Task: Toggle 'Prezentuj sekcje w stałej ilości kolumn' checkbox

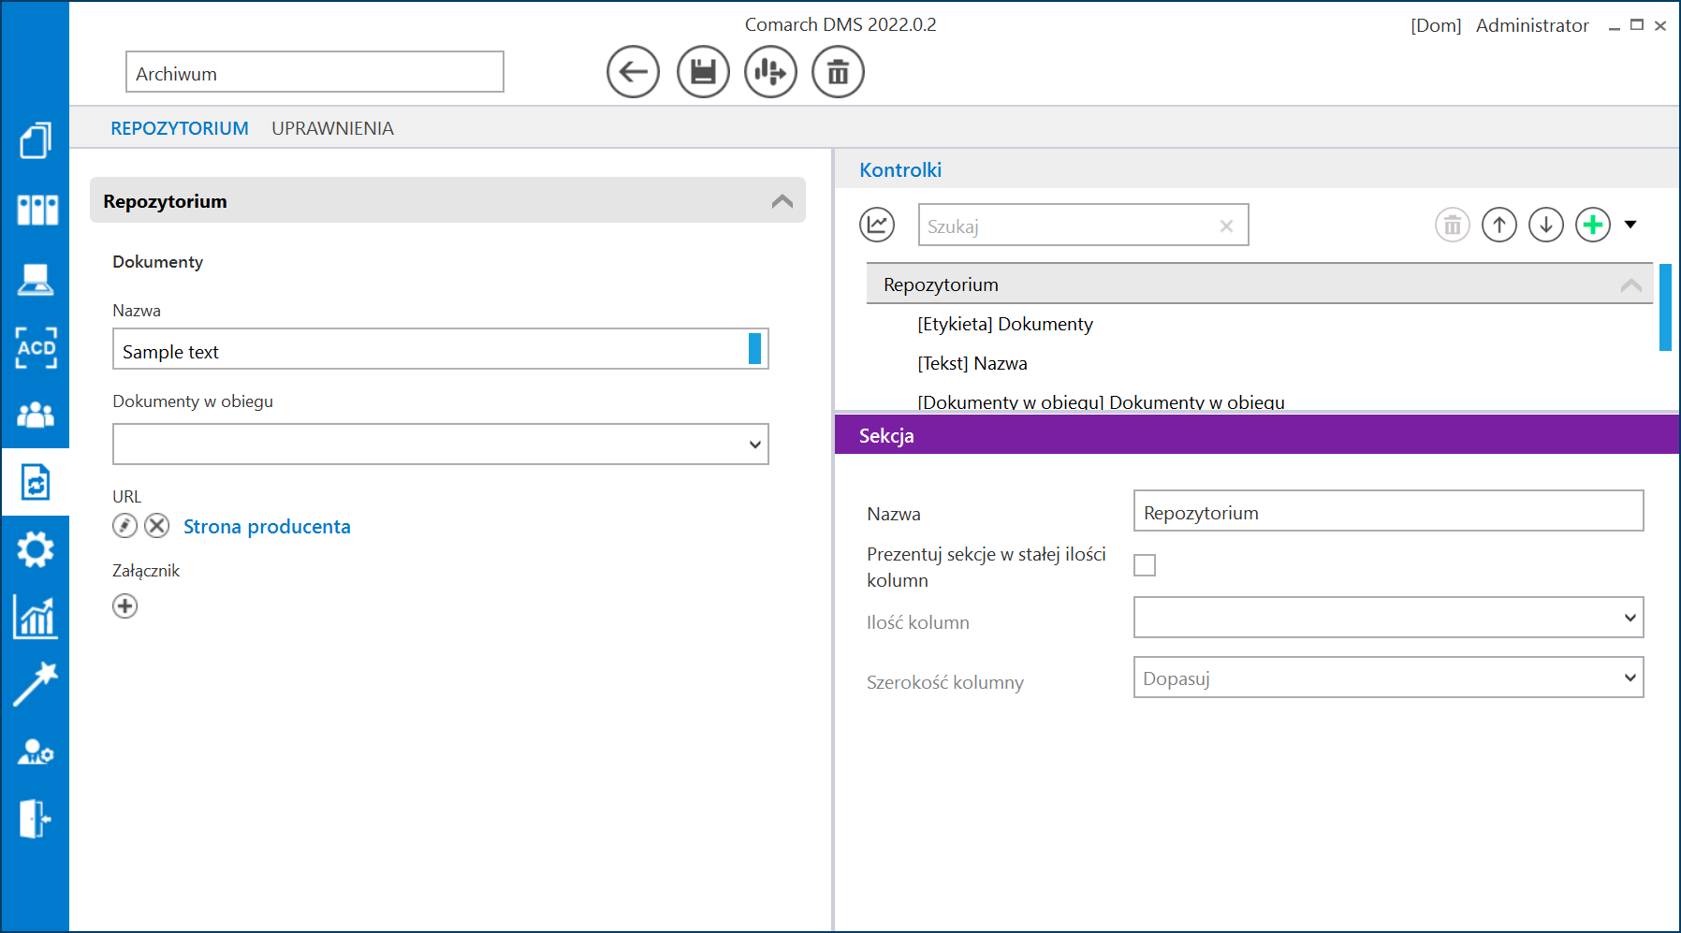Action: pos(1145,565)
